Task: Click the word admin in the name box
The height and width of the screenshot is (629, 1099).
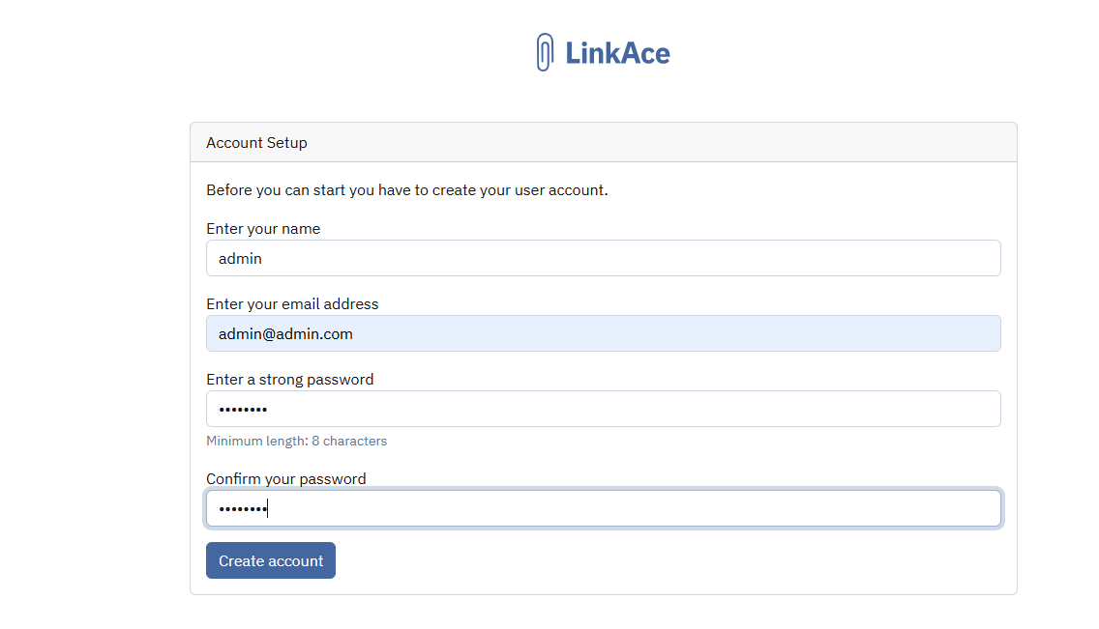Action: click(x=240, y=258)
